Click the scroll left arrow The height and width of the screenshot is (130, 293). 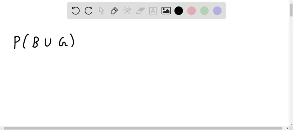[x=1, y=128]
